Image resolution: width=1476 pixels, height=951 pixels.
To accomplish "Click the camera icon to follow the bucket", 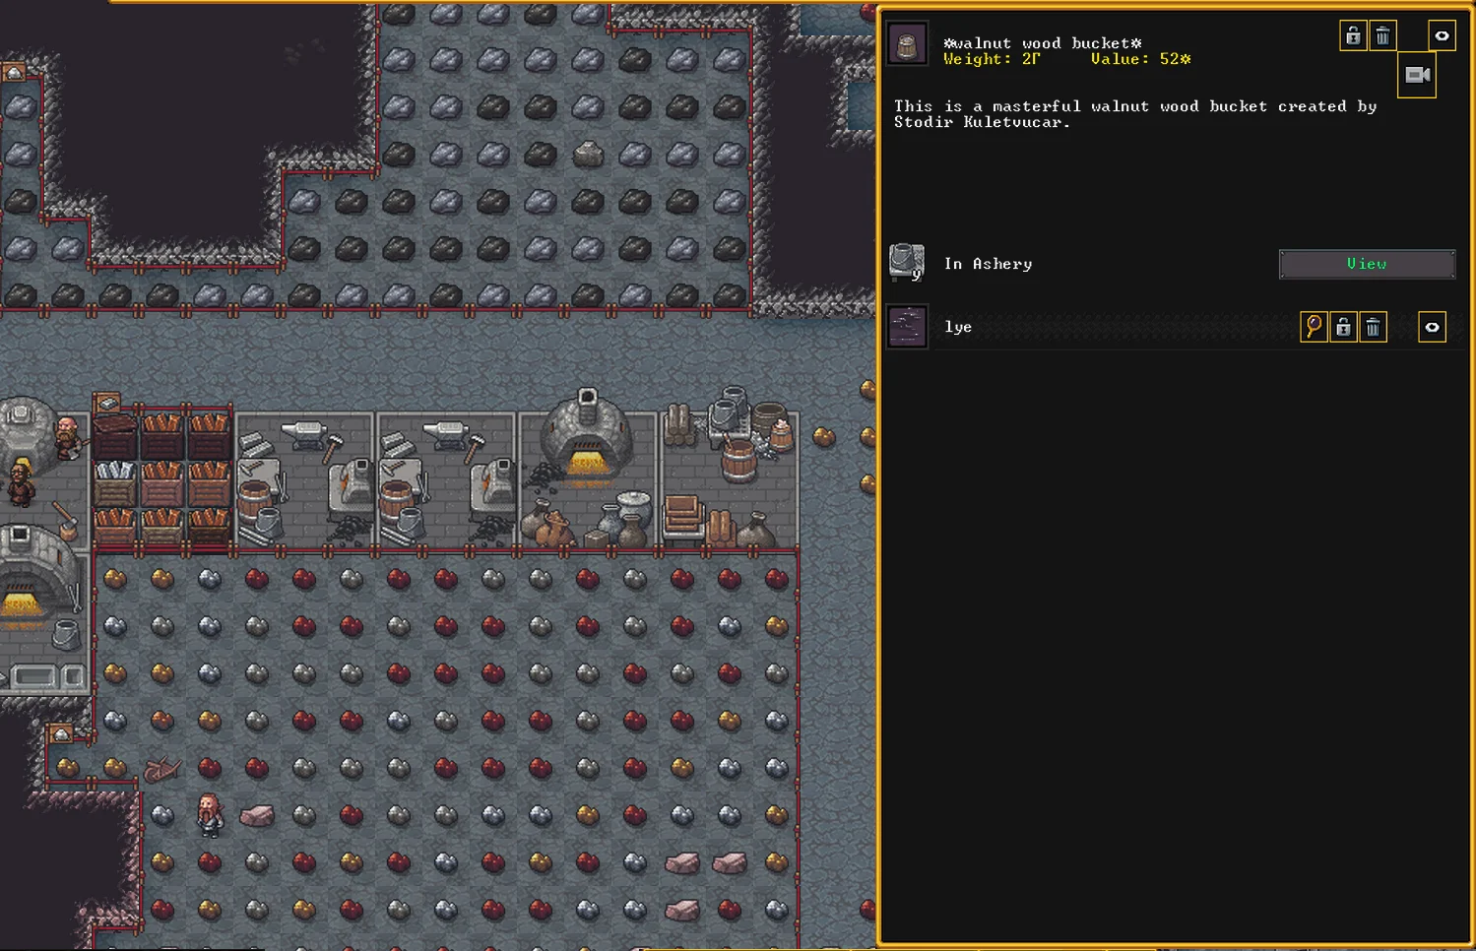I will tap(1417, 75).
